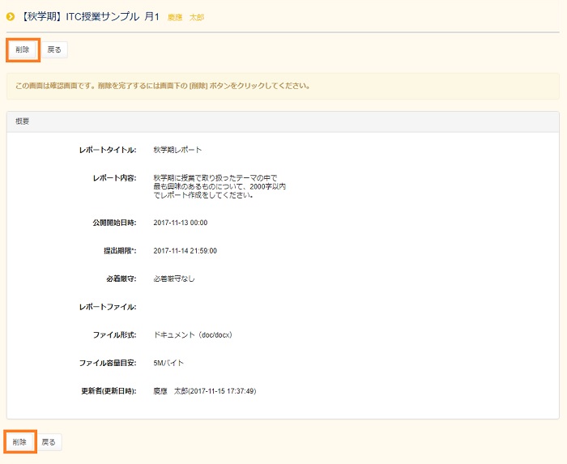
Task: Click the 更新者 entry with the 2017-11-15 timestamp
Action: click(204, 391)
